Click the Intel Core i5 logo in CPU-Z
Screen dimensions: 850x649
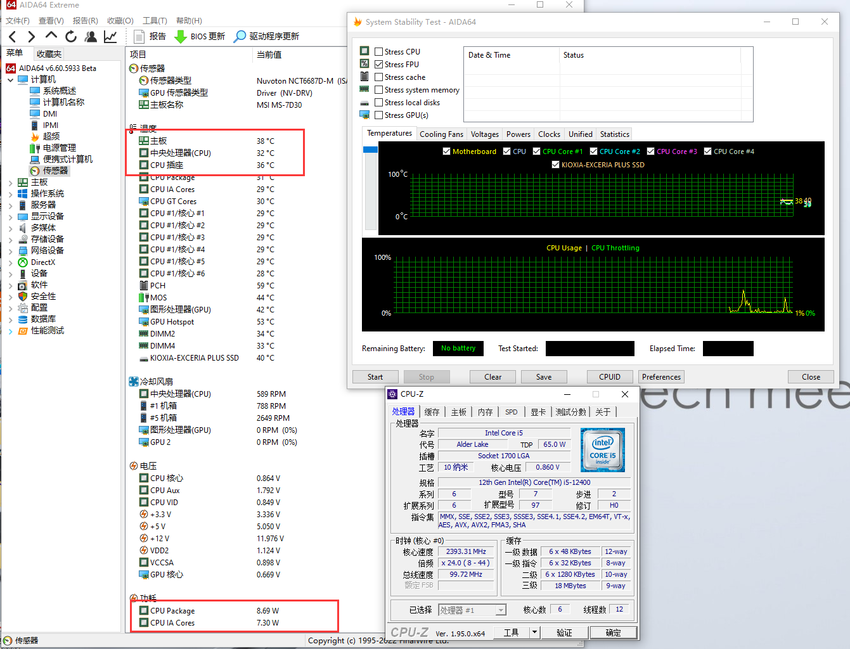(x=603, y=450)
